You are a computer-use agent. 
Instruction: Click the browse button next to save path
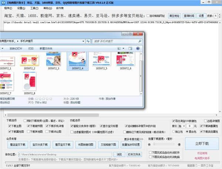pos(119,155)
